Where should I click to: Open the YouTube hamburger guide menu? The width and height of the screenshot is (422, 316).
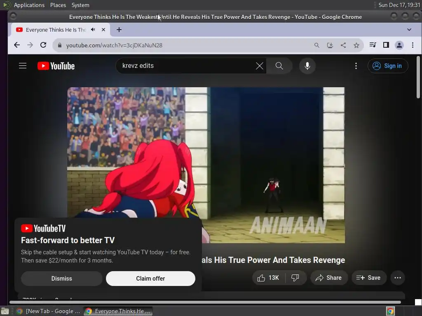click(x=23, y=66)
